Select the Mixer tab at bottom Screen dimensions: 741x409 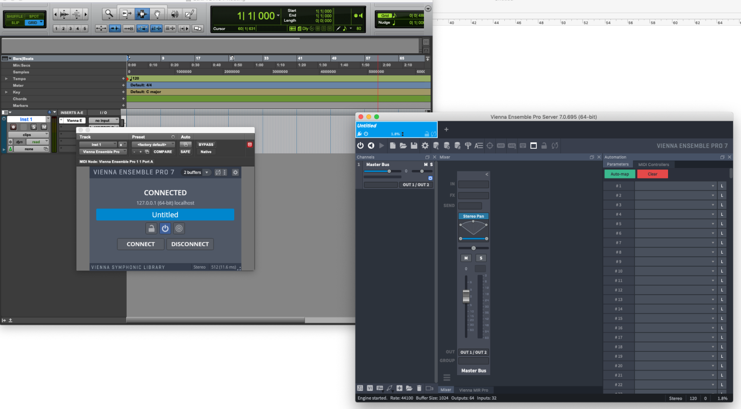(x=446, y=390)
